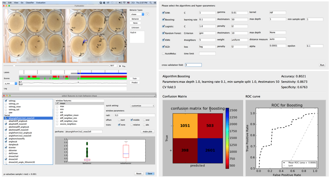The width and height of the screenshot is (331, 179).
Task: Toggle the velmag feature checkbox
Action: coord(7,101)
